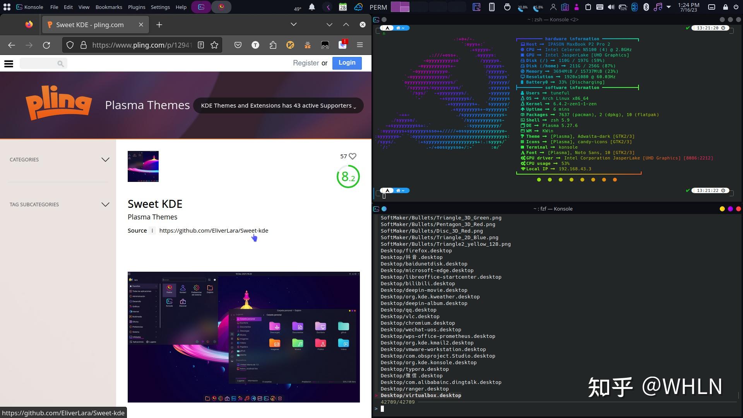Screen dimensions: 743x418
Task: Like Sweet KDE with heart icon
Action: click(x=353, y=156)
